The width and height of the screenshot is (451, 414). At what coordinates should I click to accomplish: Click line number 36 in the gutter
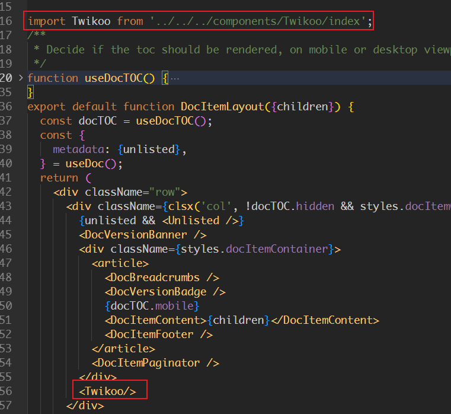(7, 107)
